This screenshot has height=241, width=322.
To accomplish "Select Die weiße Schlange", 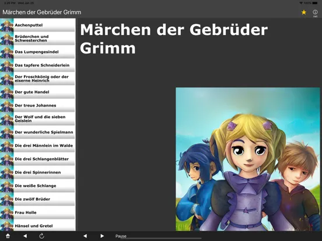I will pos(38,186).
